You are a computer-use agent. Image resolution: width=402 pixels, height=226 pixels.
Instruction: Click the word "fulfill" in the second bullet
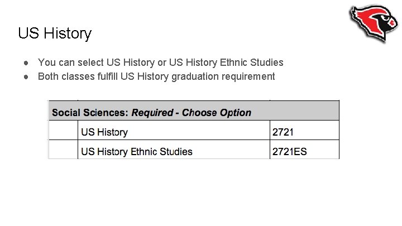(104, 76)
